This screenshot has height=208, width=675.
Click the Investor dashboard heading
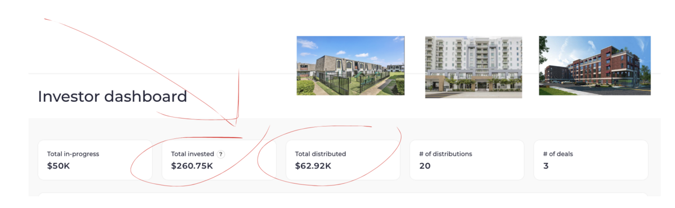point(112,97)
